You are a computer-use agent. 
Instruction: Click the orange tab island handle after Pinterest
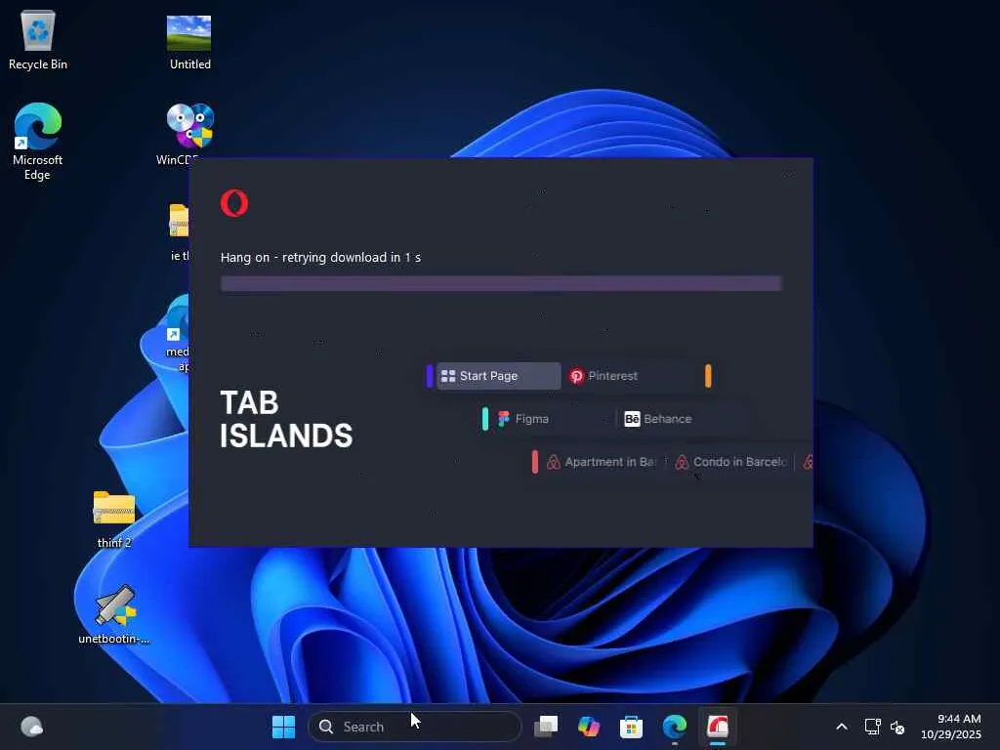point(708,376)
